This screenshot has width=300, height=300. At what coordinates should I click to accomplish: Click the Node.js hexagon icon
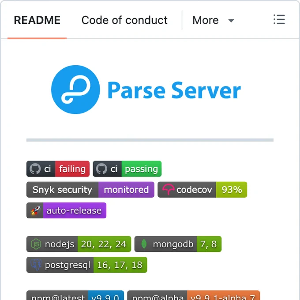click(x=36, y=244)
